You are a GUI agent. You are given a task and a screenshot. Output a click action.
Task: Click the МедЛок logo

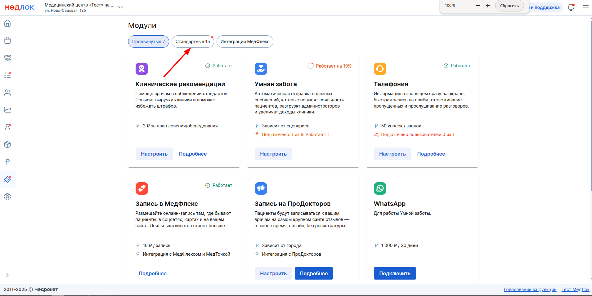[x=19, y=7]
